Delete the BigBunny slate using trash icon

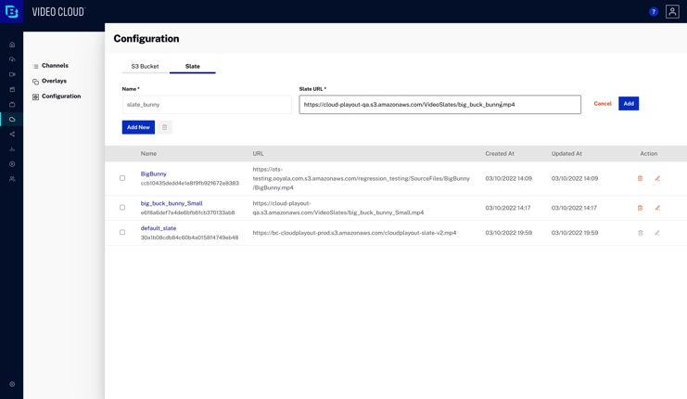(x=640, y=178)
